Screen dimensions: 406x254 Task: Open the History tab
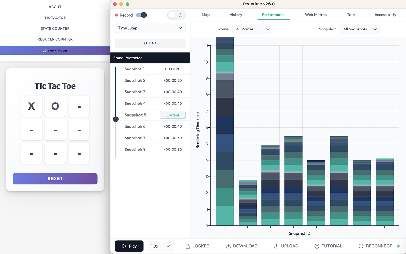click(x=236, y=15)
